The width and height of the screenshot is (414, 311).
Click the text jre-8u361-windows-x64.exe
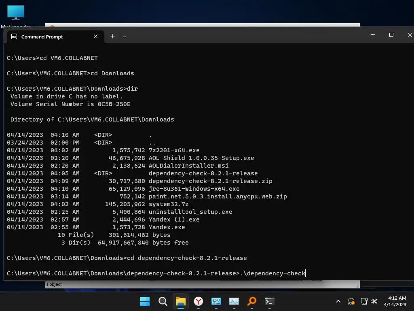(194, 189)
